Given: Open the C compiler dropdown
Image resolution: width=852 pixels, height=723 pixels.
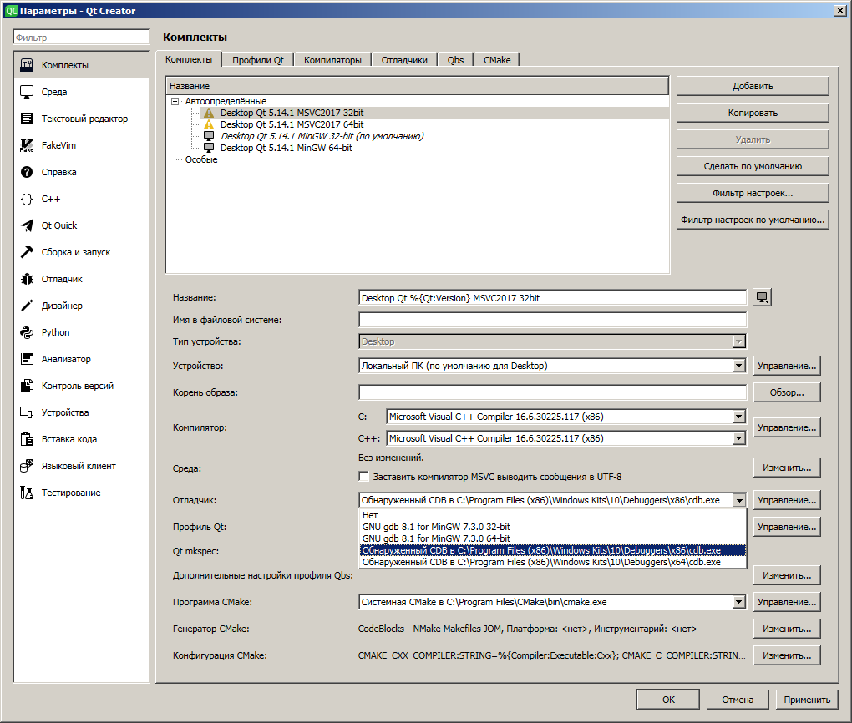Looking at the screenshot, I should point(566,417).
